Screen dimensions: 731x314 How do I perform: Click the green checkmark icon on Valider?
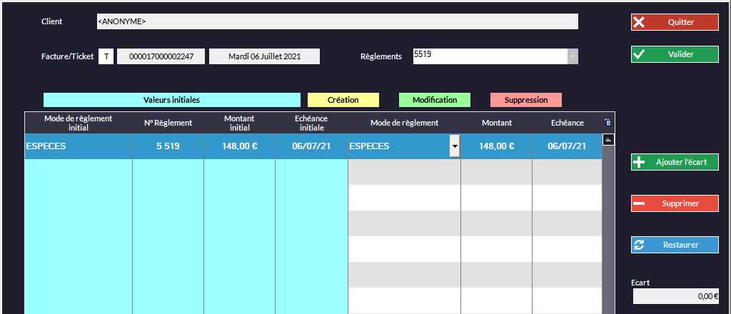coord(639,54)
